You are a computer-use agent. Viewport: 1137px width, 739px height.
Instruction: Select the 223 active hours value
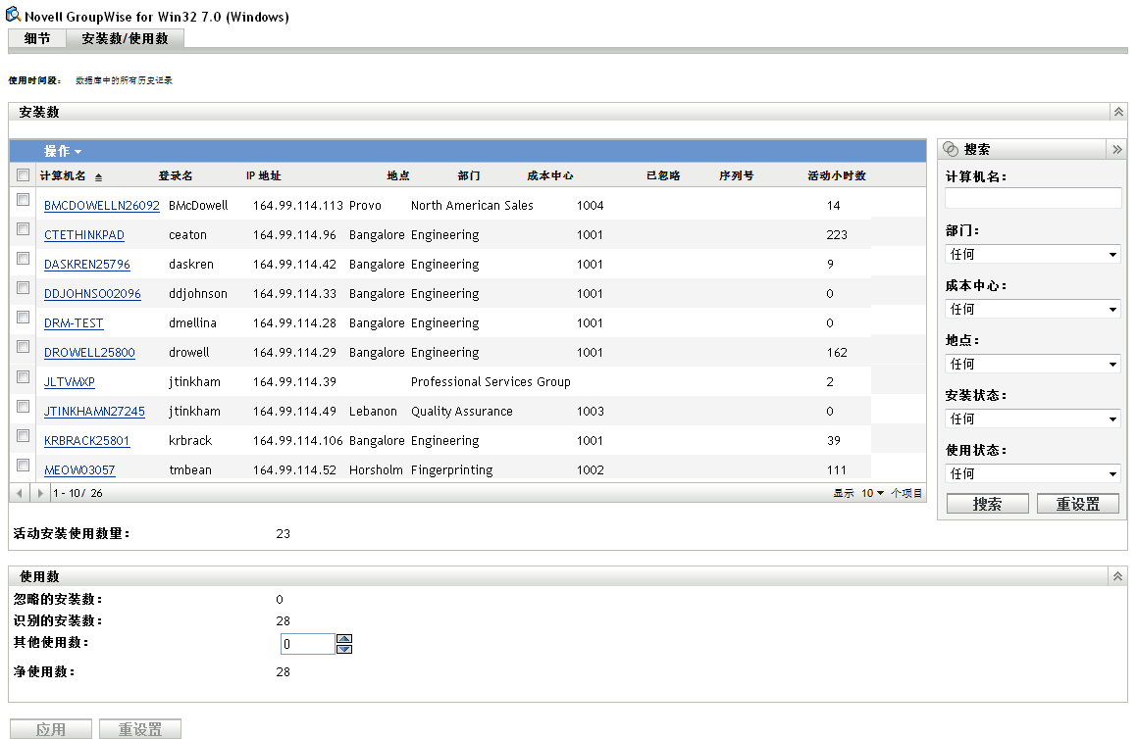pos(837,235)
